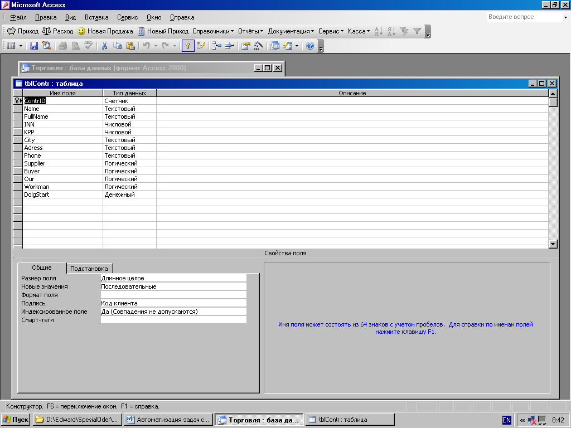Open file search with the magnifier icon

[46, 46]
